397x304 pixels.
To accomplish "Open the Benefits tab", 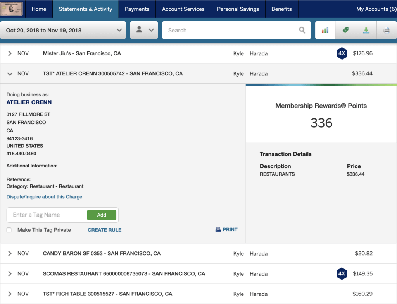I will coord(281,9).
